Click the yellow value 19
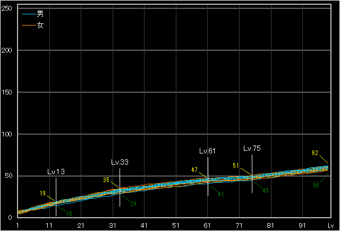 [42, 193]
